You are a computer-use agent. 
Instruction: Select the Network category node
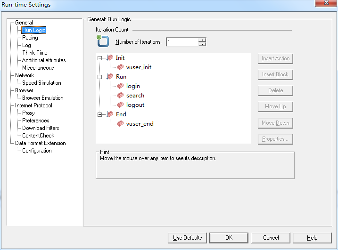point(25,75)
